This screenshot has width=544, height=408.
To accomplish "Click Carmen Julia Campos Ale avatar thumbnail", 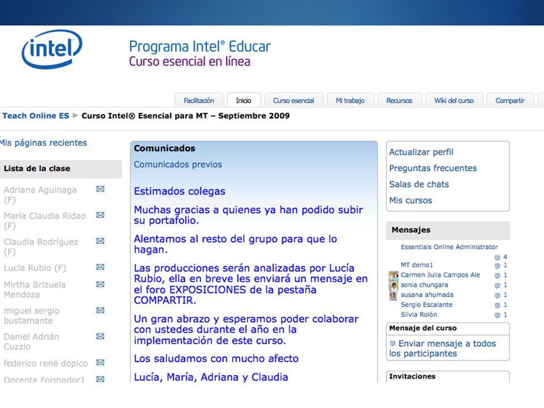I will (393, 276).
